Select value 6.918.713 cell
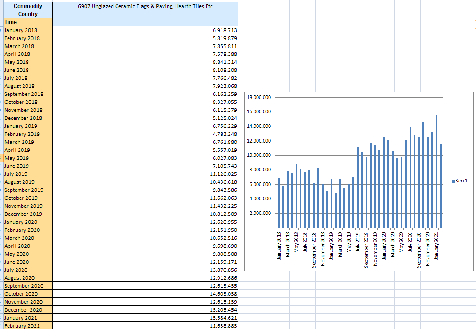Image resolution: width=476 pixels, height=329 pixels. [145, 30]
